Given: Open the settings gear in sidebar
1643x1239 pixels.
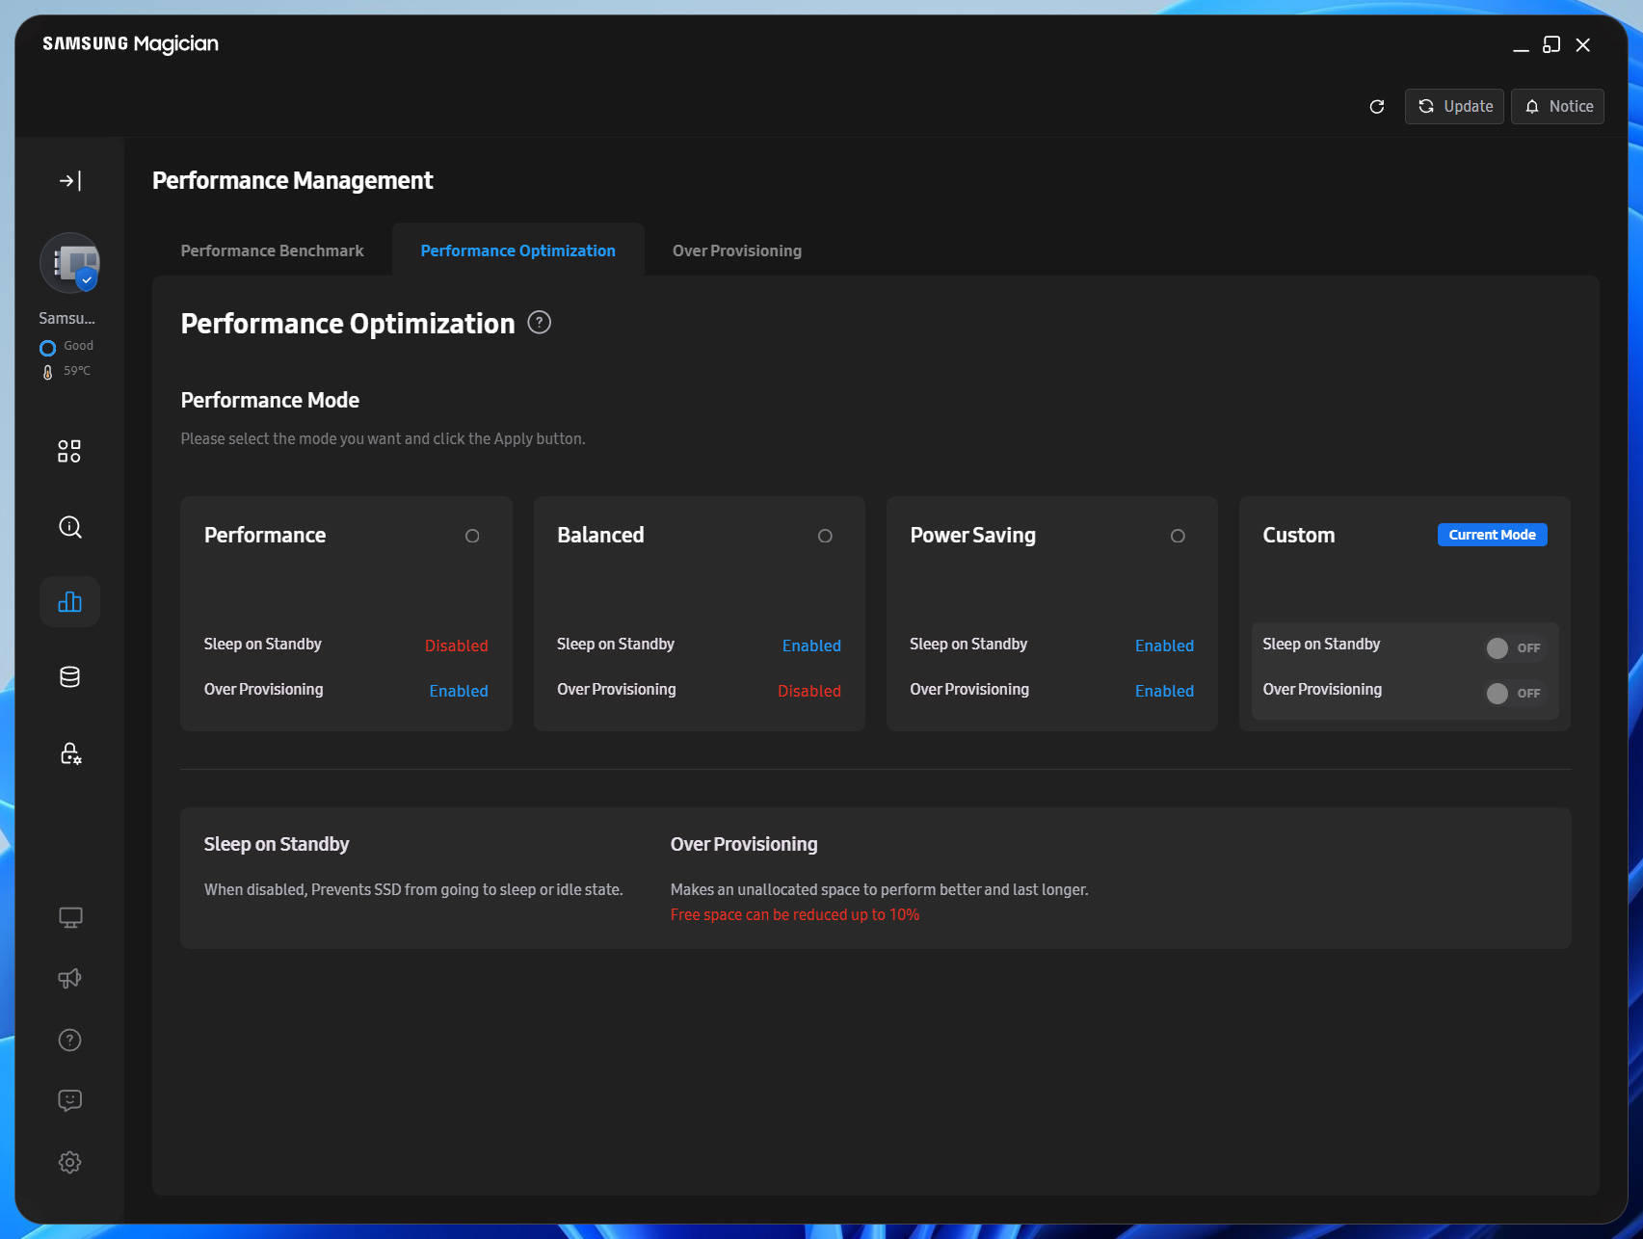Looking at the screenshot, I should pyautogui.click(x=70, y=1162).
